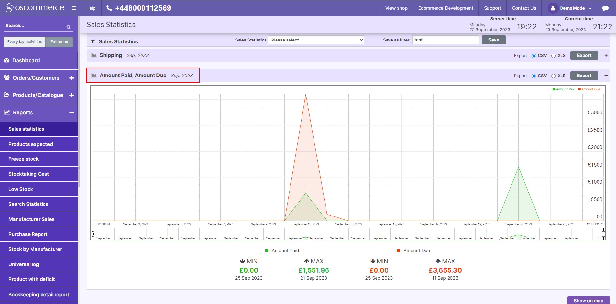Toggle Amount Due legend marker in chart

(x=579, y=89)
